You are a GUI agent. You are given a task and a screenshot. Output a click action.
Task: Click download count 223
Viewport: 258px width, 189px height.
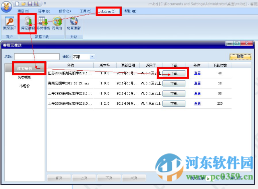coord(220,103)
